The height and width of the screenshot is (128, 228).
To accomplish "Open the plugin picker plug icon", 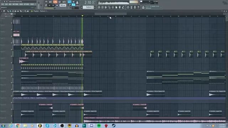I will point(120,7).
